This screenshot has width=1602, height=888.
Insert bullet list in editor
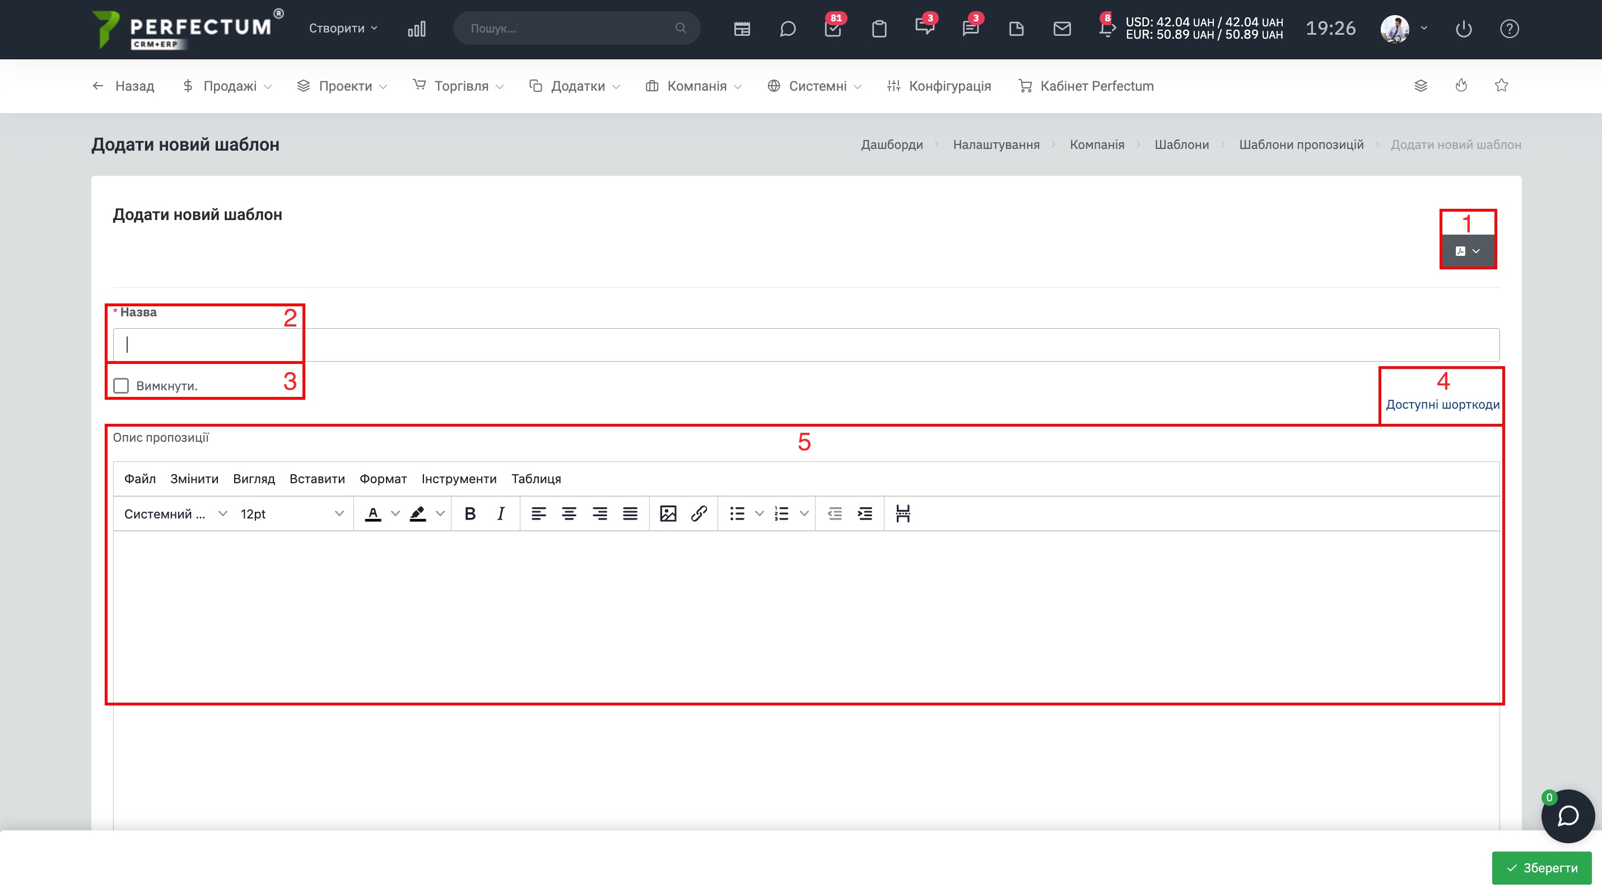[737, 513]
